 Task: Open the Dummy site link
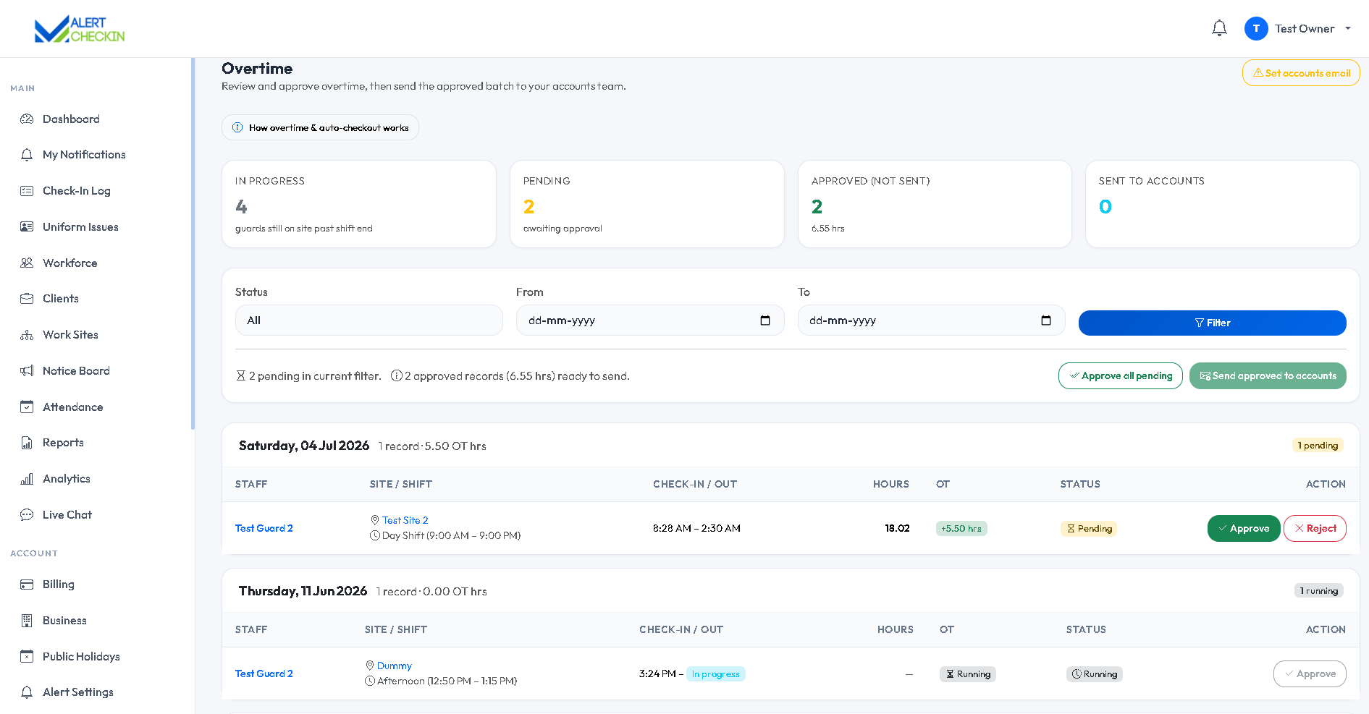pyautogui.click(x=395, y=666)
